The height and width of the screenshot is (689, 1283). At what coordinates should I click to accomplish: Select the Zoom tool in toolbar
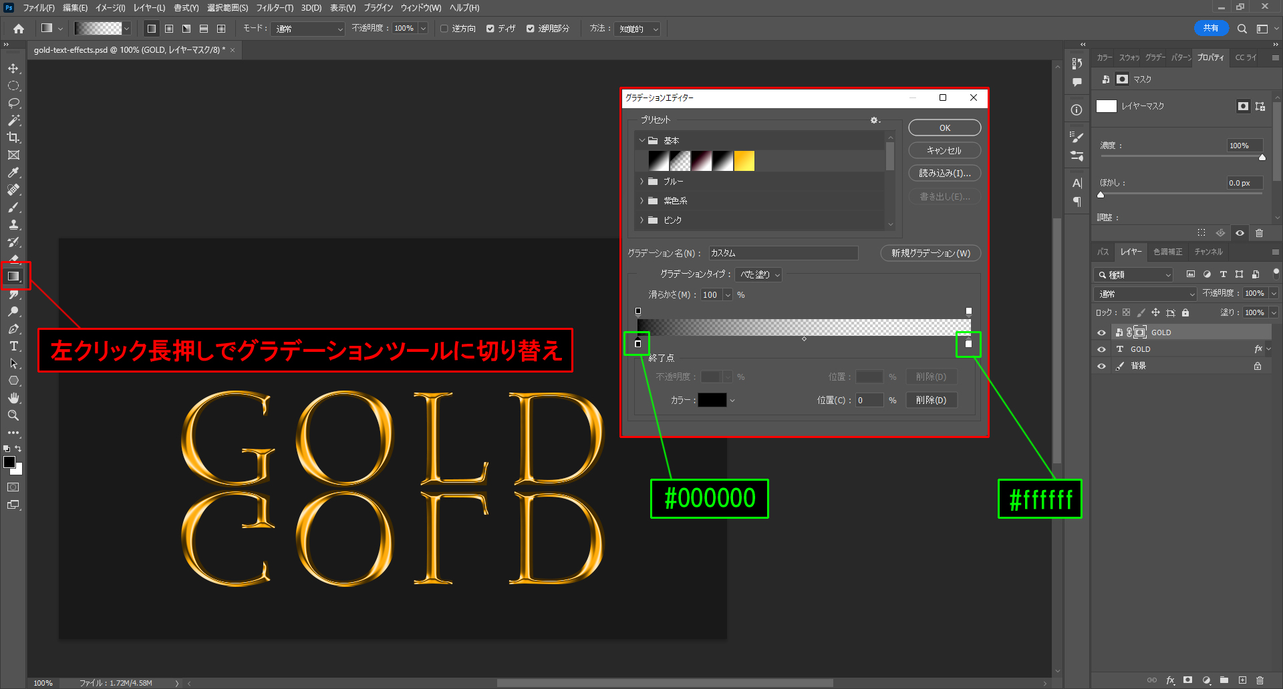click(13, 415)
